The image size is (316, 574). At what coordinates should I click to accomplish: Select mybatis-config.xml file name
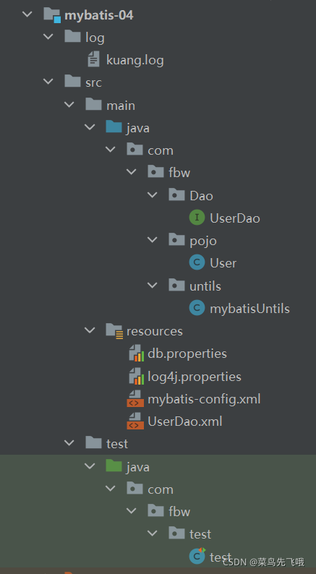tap(204, 399)
